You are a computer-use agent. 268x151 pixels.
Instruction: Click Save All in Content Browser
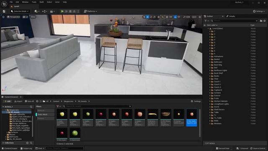click(29, 102)
